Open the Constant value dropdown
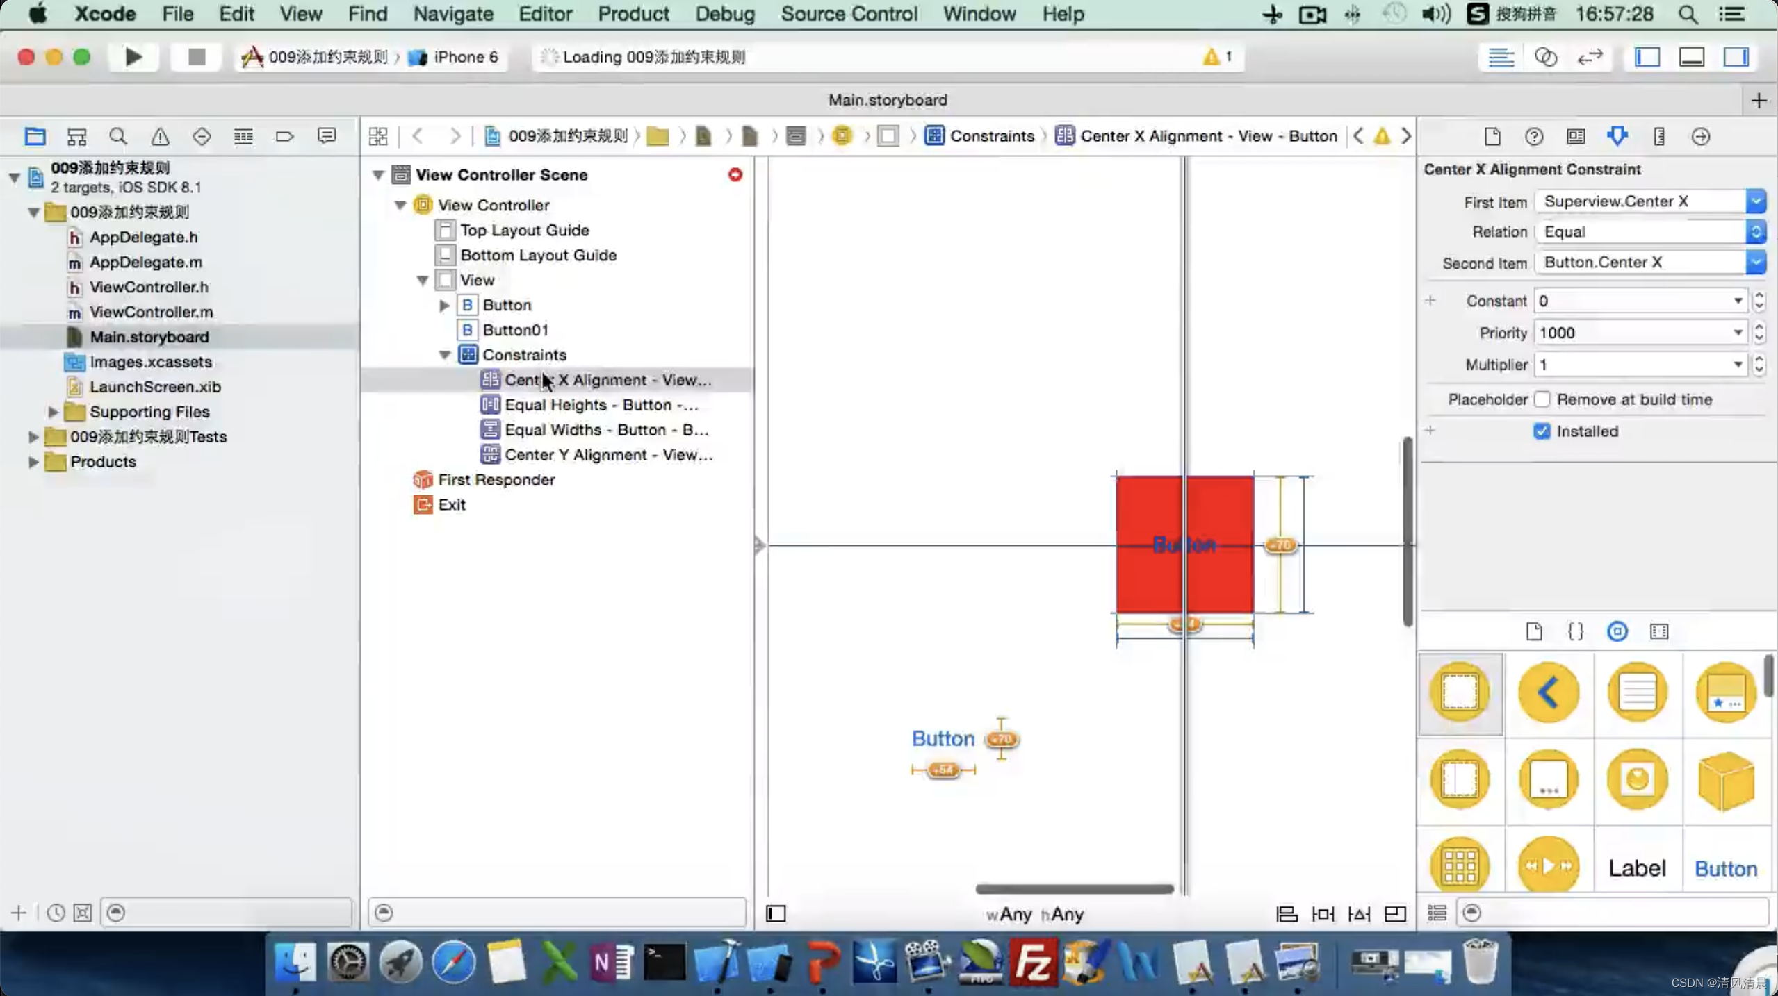The image size is (1778, 996). pyautogui.click(x=1738, y=301)
